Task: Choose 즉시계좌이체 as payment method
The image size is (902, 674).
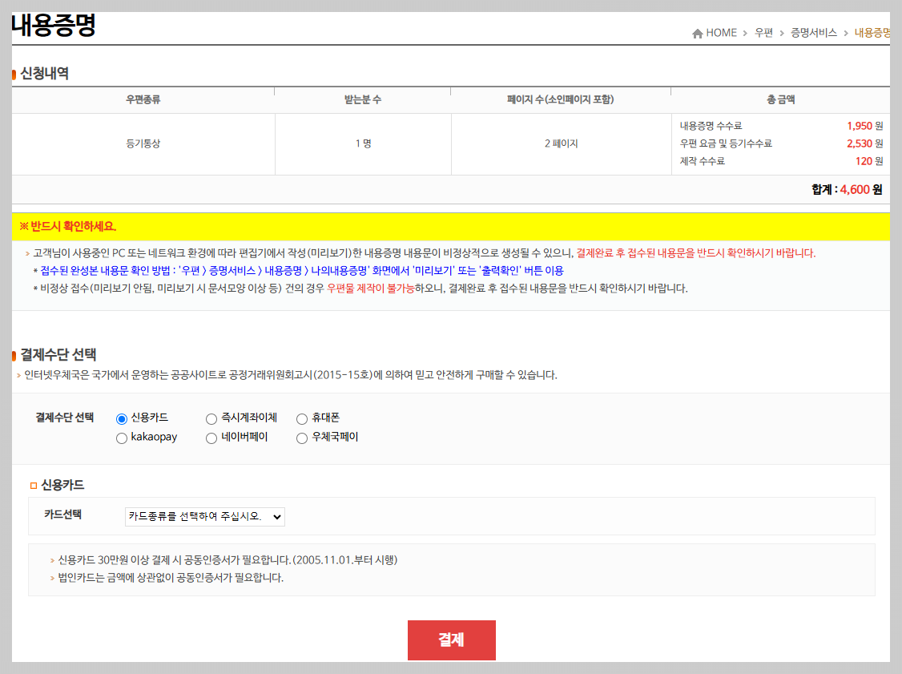Action: (211, 418)
